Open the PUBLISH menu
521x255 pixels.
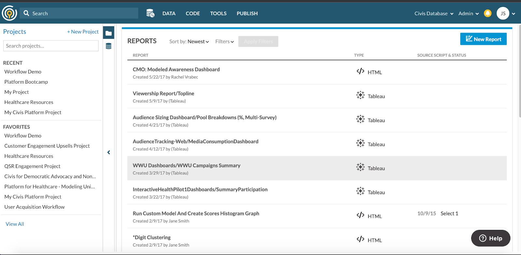(247, 14)
